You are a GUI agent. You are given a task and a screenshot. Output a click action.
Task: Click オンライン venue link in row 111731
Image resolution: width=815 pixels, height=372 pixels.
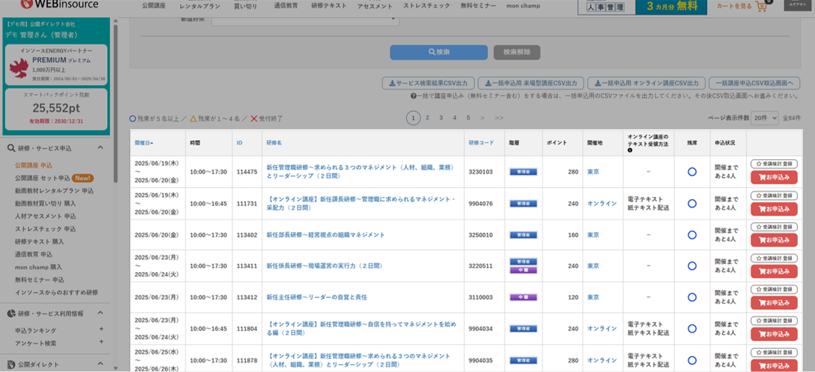602,203
